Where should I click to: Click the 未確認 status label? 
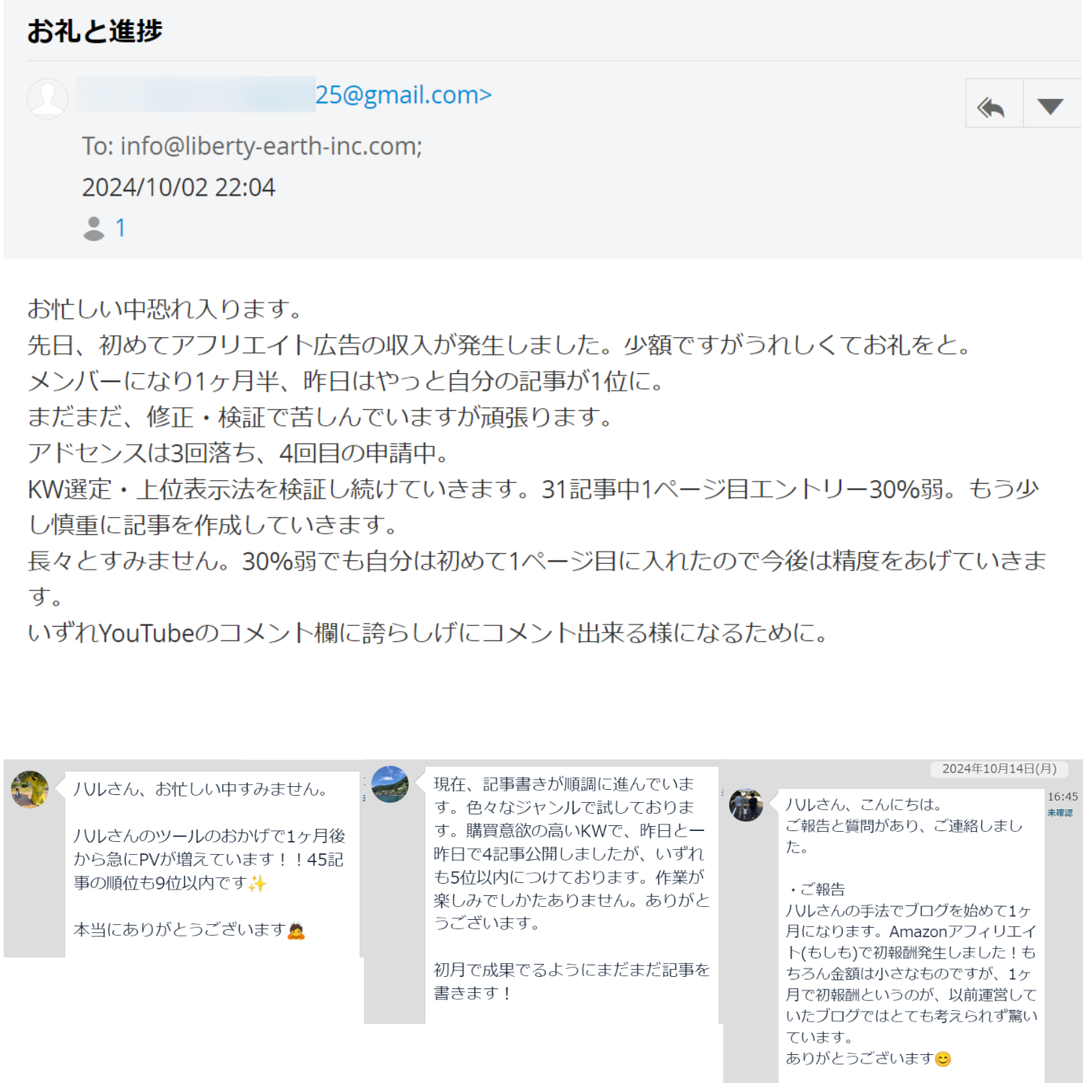point(1060,812)
